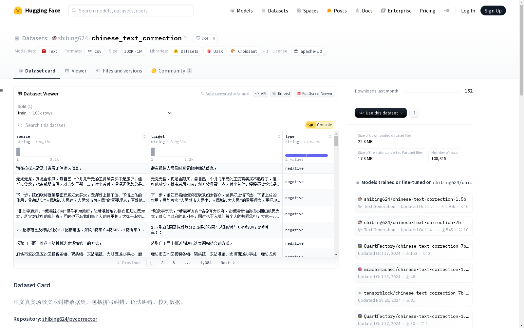Open the shibing624/pycorrector repository link
Screen dimensions: 524x328
tap(70, 319)
